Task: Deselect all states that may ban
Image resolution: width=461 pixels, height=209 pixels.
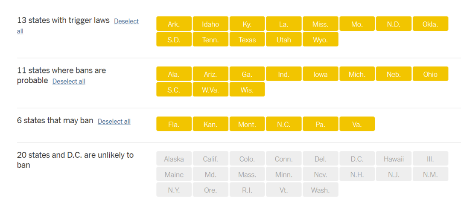Action: click(114, 122)
